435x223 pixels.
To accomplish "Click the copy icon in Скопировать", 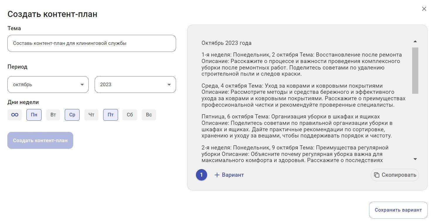I will click(x=377, y=175).
